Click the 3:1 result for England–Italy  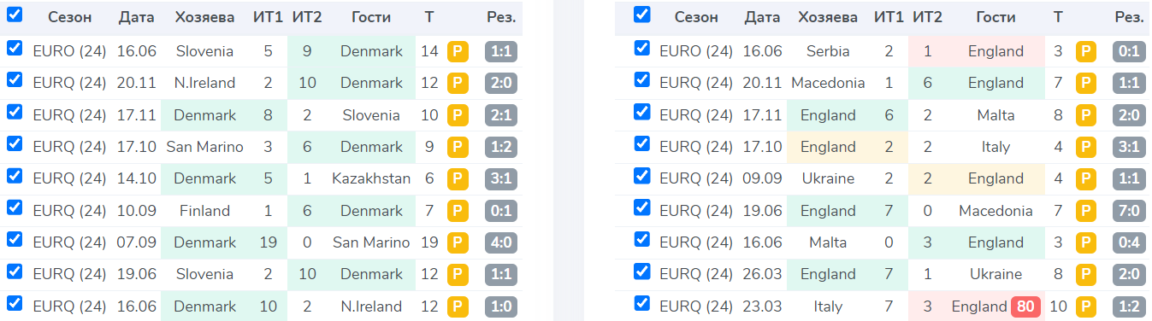[x=1129, y=147]
